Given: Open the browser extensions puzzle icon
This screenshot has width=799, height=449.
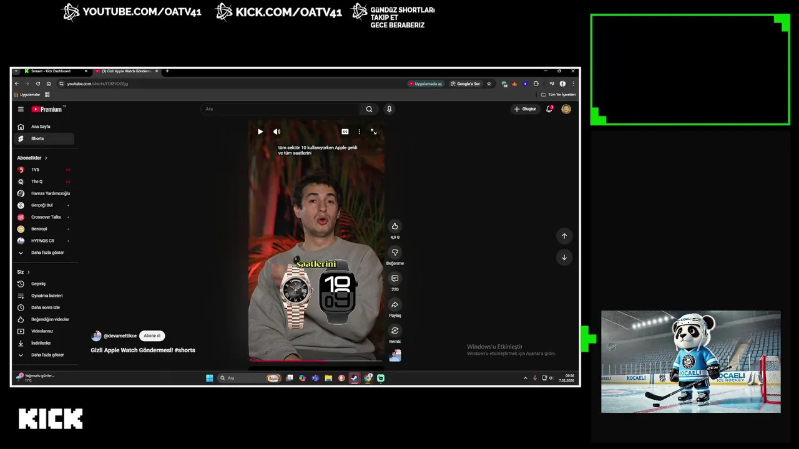Looking at the screenshot, I should (x=536, y=84).
